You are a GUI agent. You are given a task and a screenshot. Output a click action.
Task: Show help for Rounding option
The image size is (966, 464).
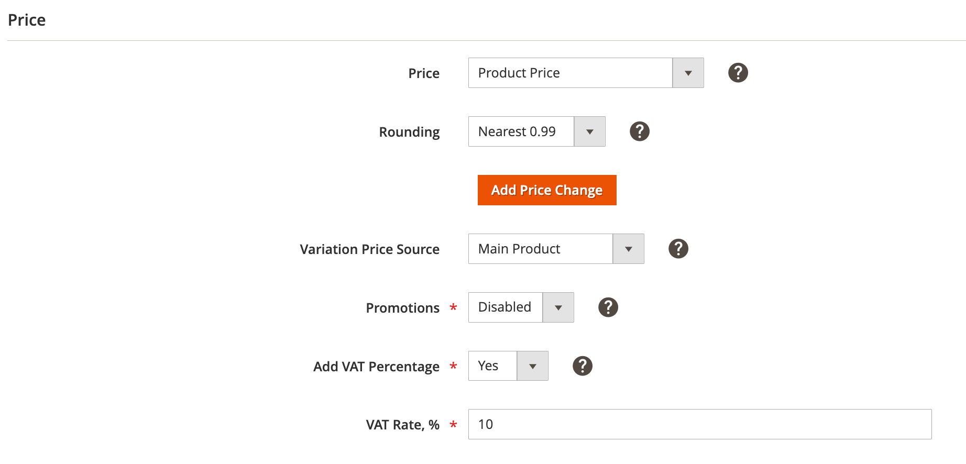[639, 131]
